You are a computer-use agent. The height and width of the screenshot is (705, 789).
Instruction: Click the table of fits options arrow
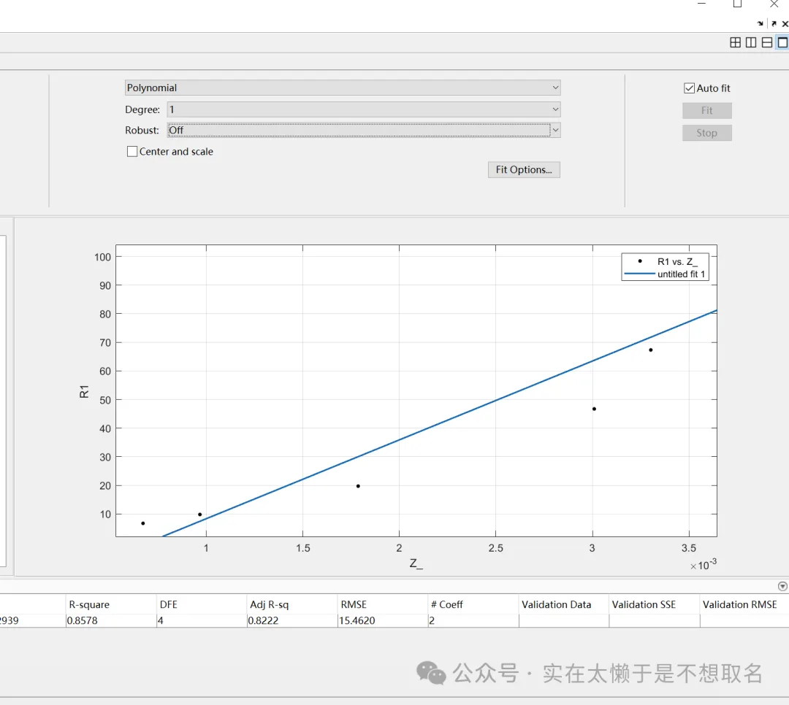coord(782,586)
